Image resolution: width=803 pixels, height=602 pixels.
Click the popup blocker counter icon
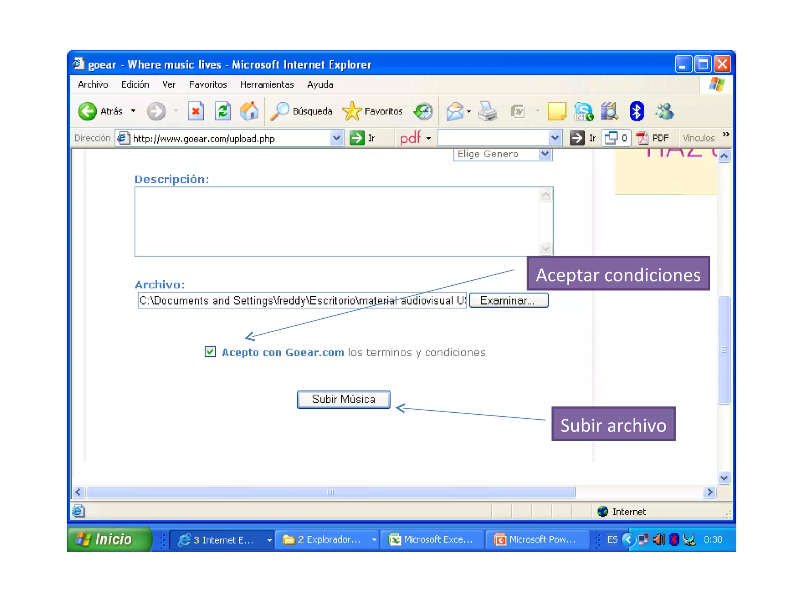point(616,138)
